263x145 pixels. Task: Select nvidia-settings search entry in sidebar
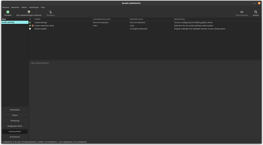click(x=15, y=22)
